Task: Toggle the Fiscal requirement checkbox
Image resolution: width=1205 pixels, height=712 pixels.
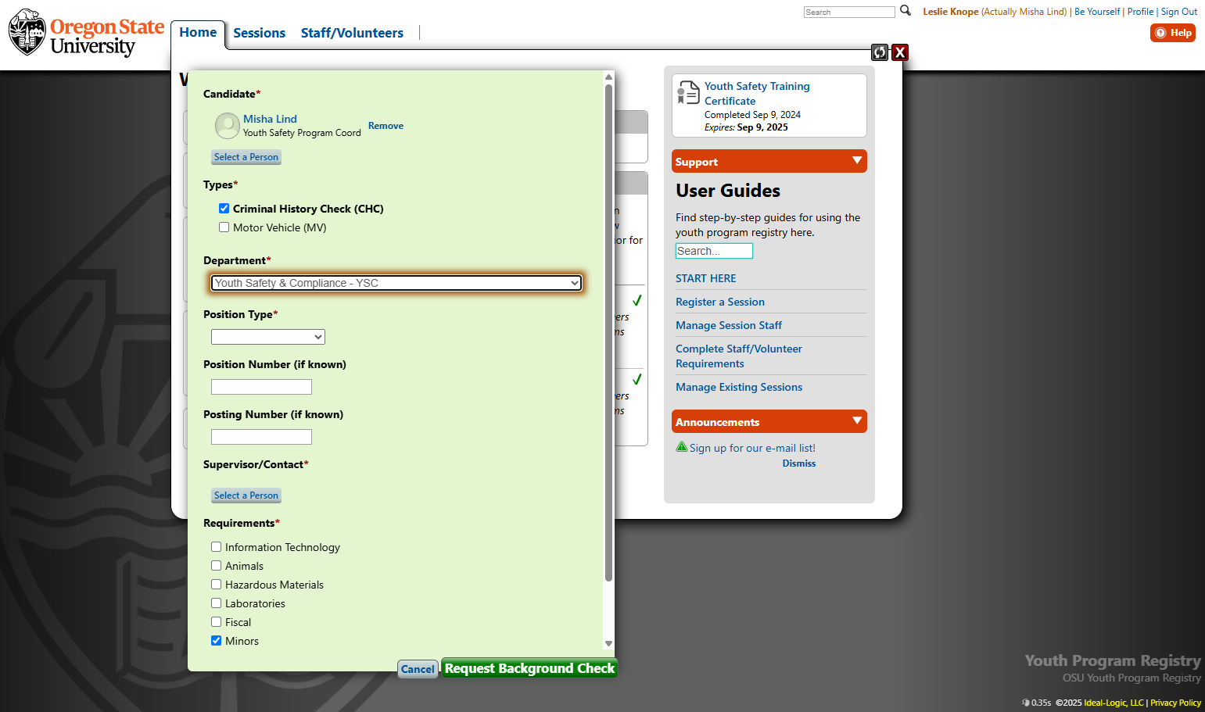Action: 217,622
